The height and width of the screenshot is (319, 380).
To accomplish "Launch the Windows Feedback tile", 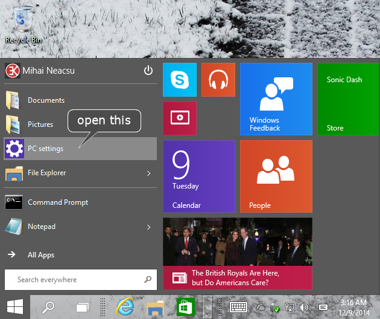I will tap(276, 99).
